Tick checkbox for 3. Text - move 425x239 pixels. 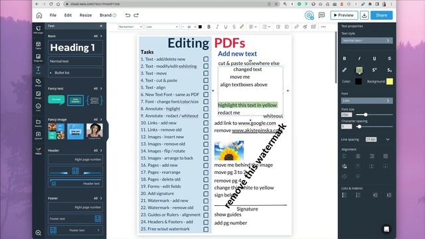(x=206, y=73)
